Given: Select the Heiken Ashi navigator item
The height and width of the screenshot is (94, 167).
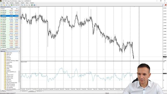Looking at the screenshot, I should tap(9, 53).
